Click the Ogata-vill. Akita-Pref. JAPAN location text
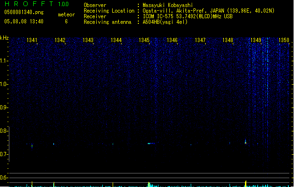 coord(208,11)
